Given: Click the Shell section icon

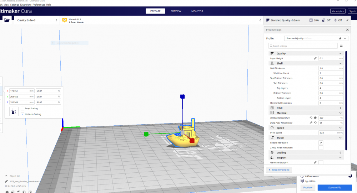Looking at the screenshot, I should (x=272, y=63).
